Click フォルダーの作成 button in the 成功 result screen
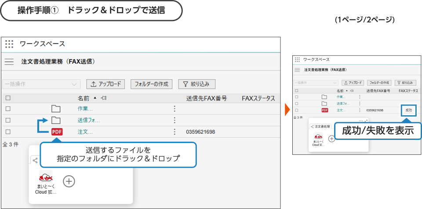Viewport: 422px width, 209px height. click(379, 83)
